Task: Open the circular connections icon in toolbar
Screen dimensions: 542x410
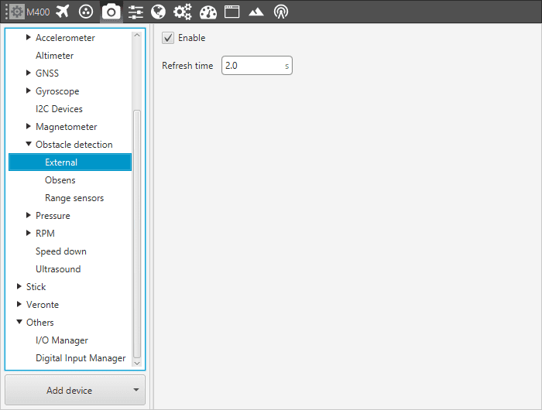Action: tap(86, 12)
